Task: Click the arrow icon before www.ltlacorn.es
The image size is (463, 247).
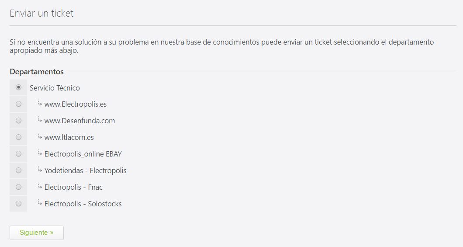Action: pos(40,137)
